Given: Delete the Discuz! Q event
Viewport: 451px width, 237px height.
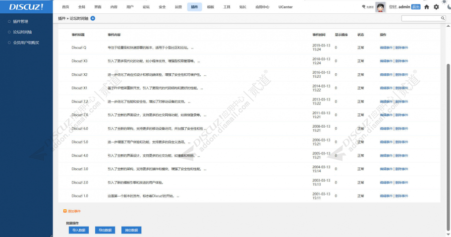Looking at the screenshot, I should coord(401,47).
